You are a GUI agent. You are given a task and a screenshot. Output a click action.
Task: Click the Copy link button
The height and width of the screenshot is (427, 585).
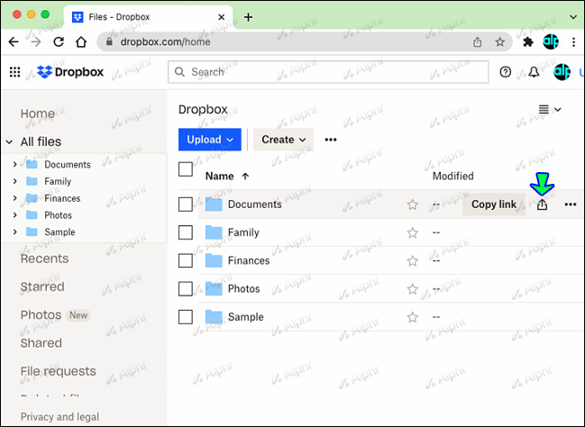494,204
